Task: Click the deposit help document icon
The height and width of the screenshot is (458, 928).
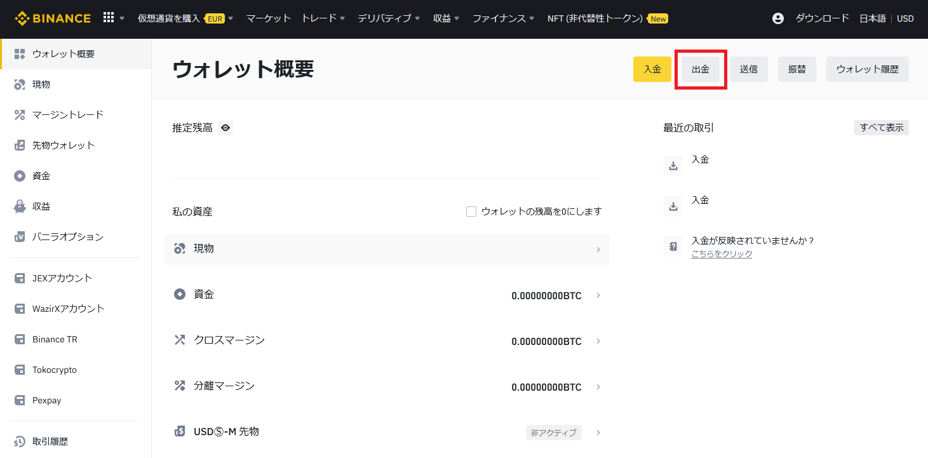Action: point(673,246)
